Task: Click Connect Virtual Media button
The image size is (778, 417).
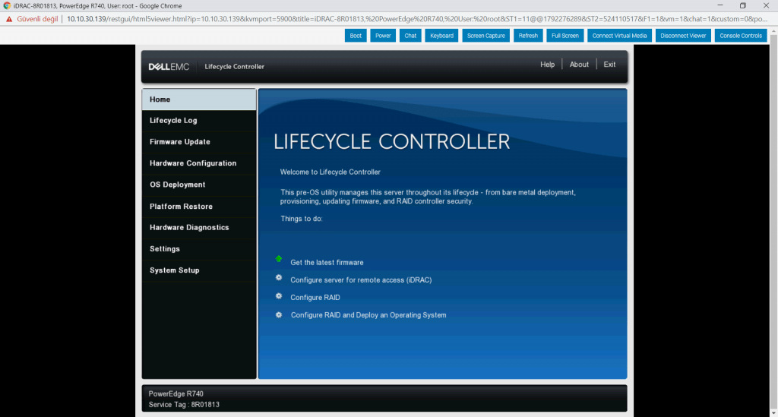Action: (x=619, y=36)
